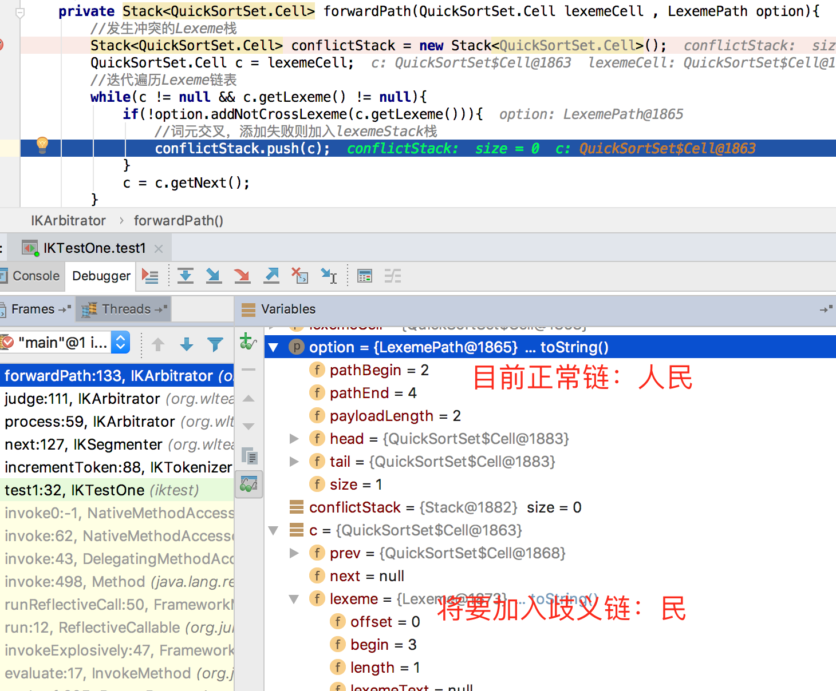Screen dimensions: 836x691
Task: Click Show Execution Point icon
Action: tap(150, 276)
